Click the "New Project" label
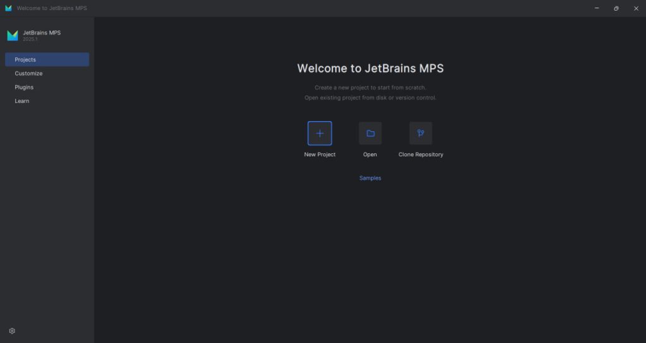Screen dimensions: 646x343 tap(320, 154)
